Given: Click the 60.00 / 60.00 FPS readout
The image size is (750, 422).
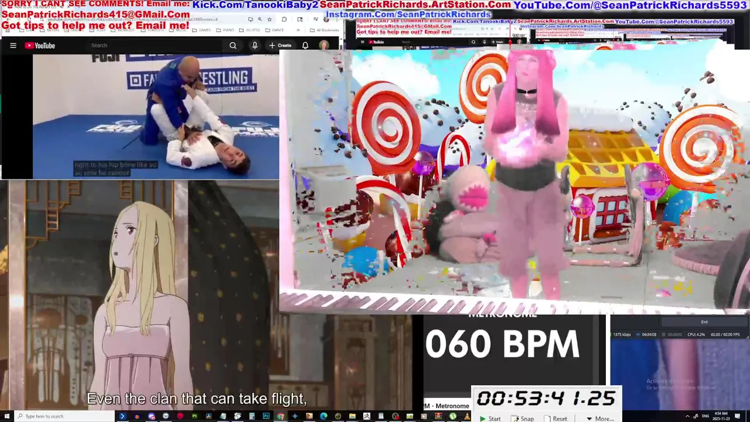Looking at the screenshot, I should coord(725,335).
